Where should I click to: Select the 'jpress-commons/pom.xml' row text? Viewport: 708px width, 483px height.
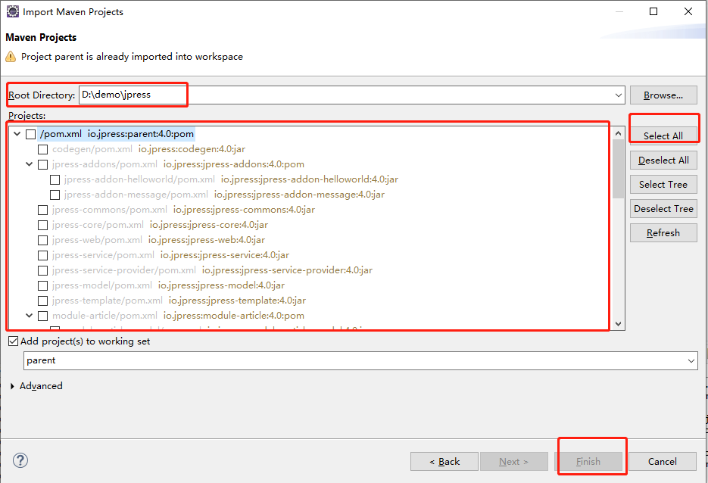[183, 210]
